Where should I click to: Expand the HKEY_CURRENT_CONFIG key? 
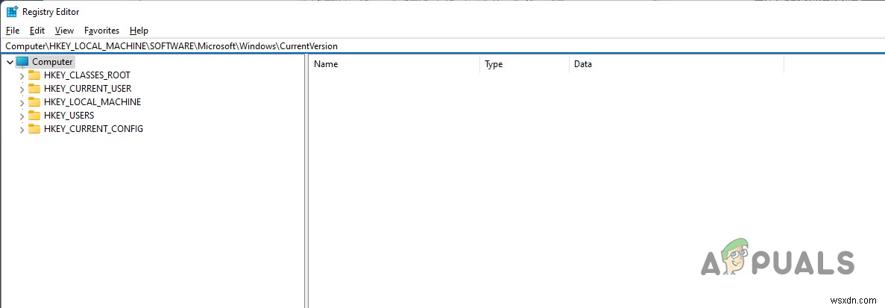[22, 129]
